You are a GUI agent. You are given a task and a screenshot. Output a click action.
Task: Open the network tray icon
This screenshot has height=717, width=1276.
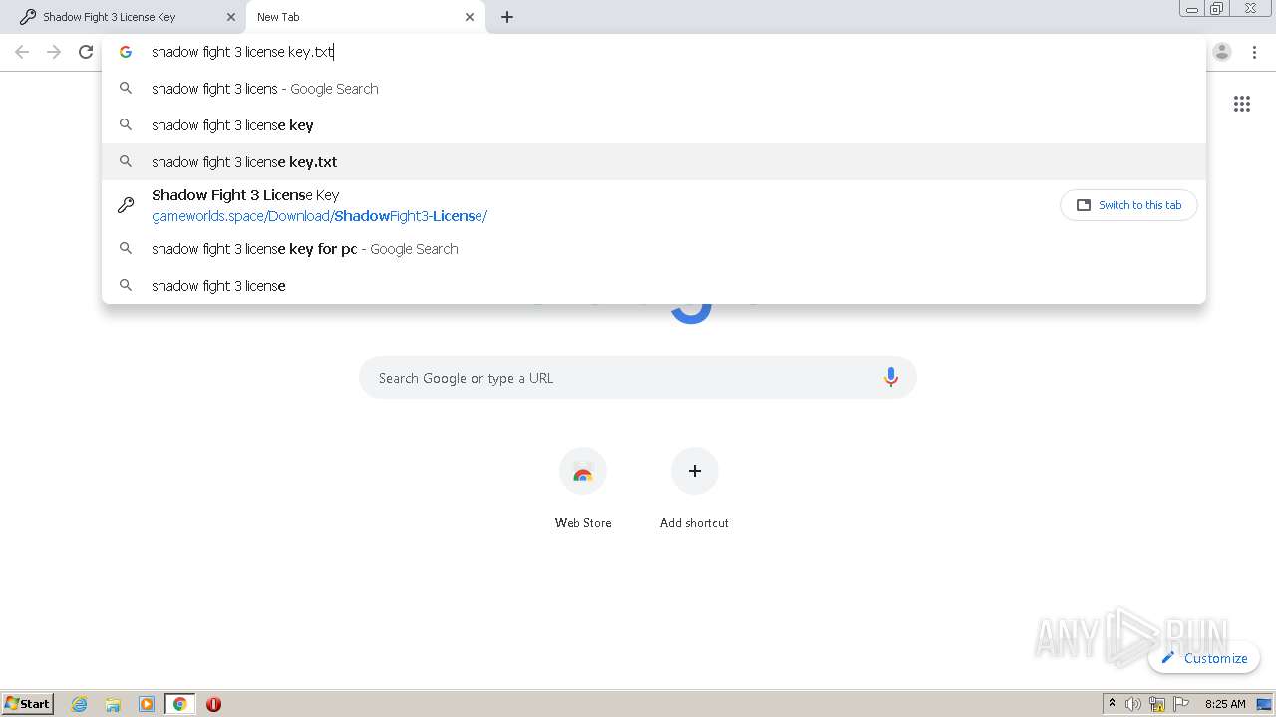[x=1157, y=704]
